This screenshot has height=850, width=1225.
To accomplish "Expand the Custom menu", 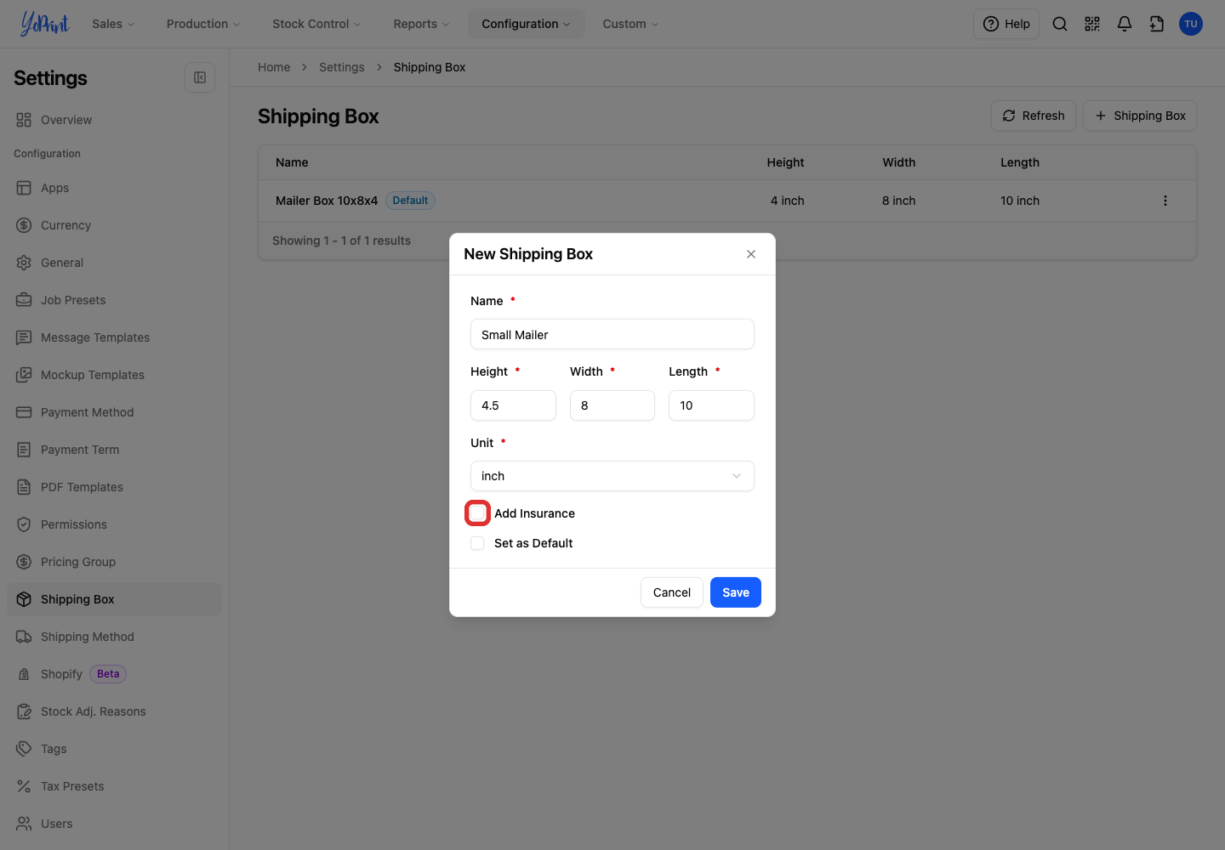I will [x=630, y=24].
